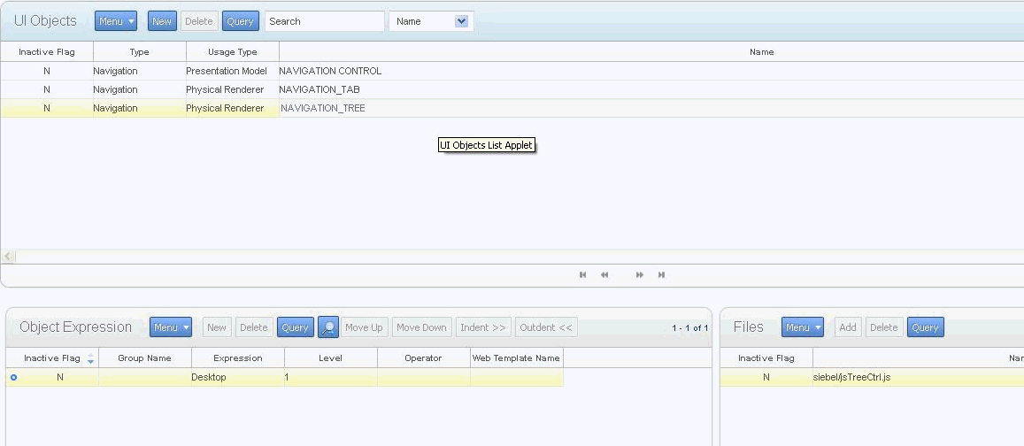This screenshot has width=1024, height=446.
Task: Click the Name column header in UI Objects
Action: point(761,51)
